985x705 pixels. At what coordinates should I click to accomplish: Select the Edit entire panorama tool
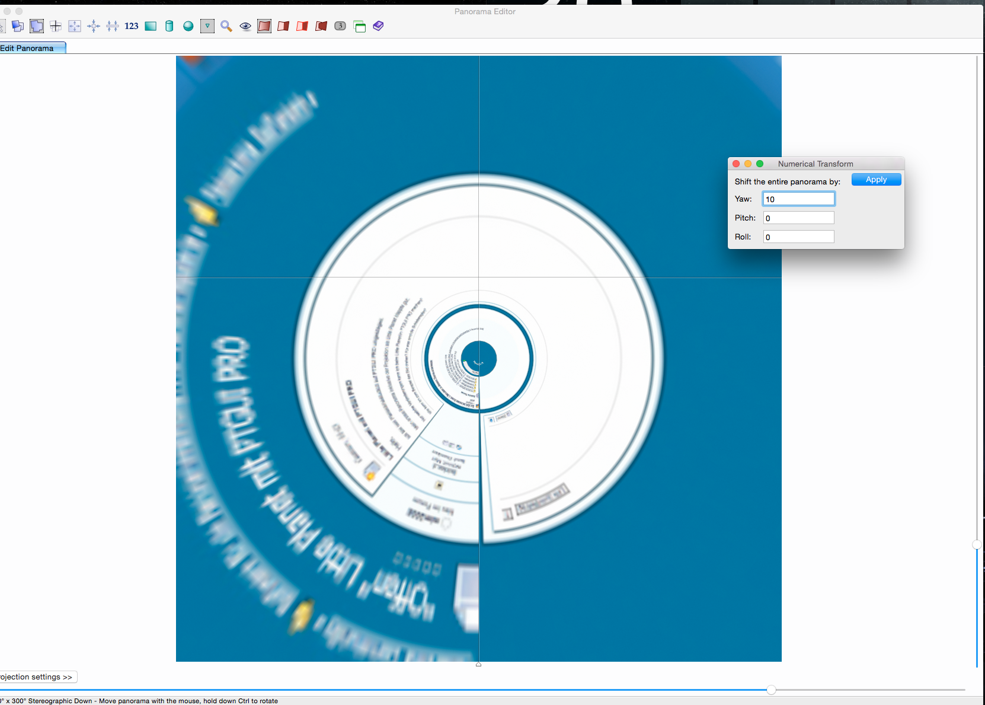click(37, 26)
